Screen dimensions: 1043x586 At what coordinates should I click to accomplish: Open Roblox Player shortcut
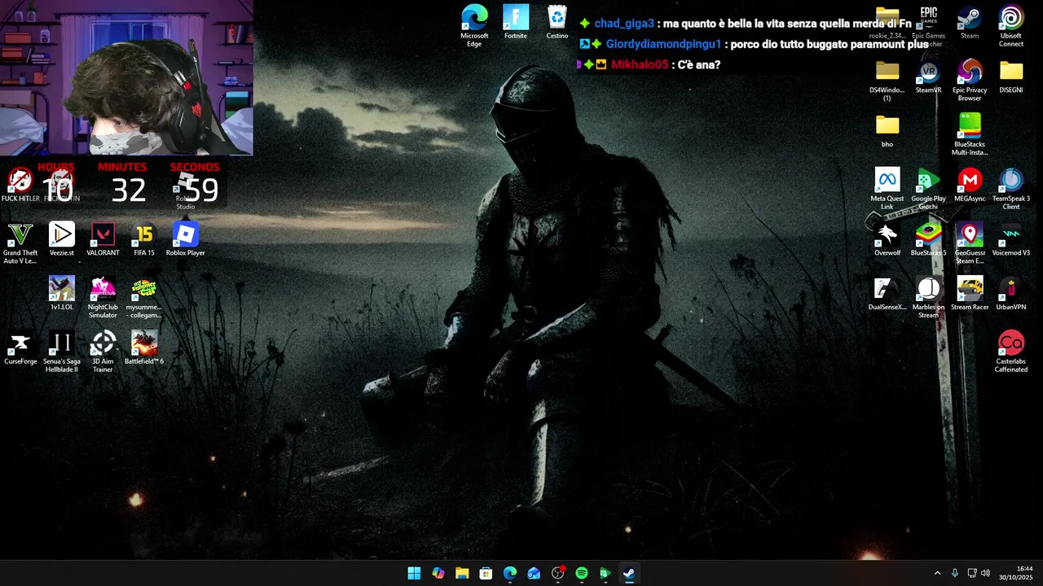186,239
